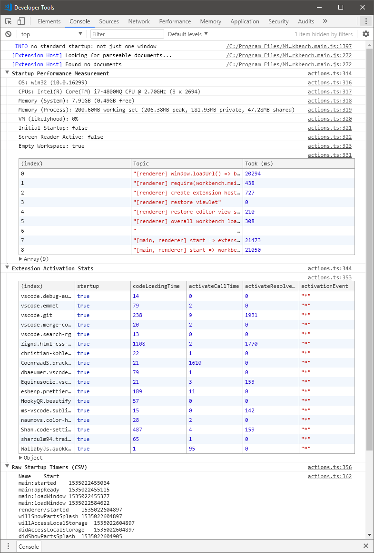Go to the Application tab
The width and height of the screenshot is (374, 553).
245,21
